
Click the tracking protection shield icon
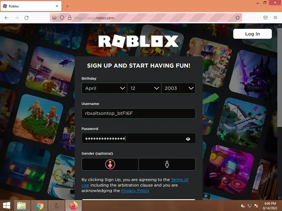(62, 18)
